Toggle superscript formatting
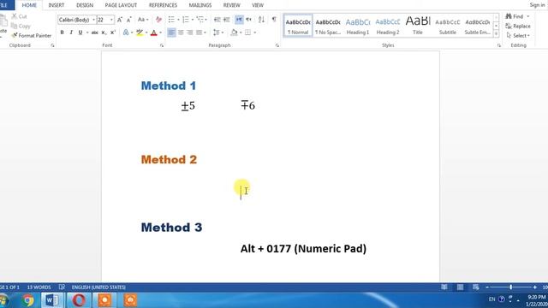The width and height of the screenshot is (548, 308). (x=112, y=33)
